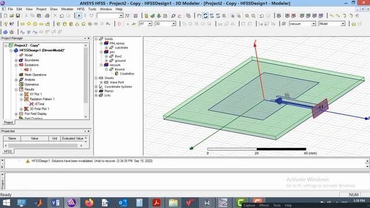The width and height of the screenshot is (370, 208).
Task: Open the Tools menu
Action: (92, 9)
